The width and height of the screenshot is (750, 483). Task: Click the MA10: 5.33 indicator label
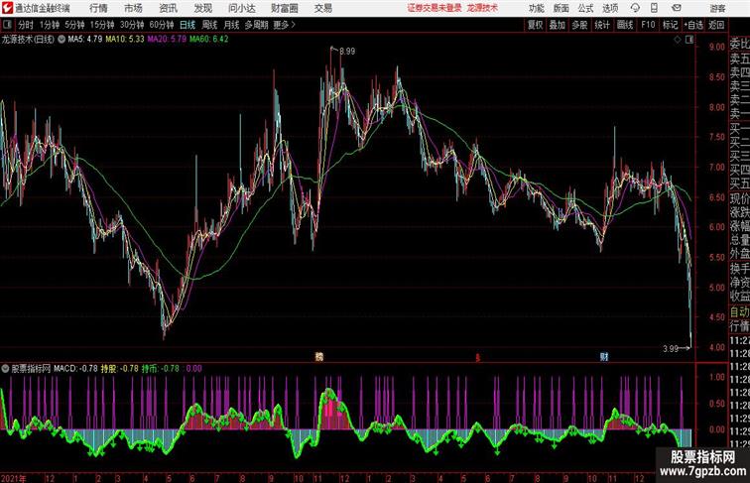pyautogui.click(x=124, y=39)
